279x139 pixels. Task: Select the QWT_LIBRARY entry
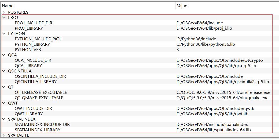pyautogui.click(x=29, y=114)
